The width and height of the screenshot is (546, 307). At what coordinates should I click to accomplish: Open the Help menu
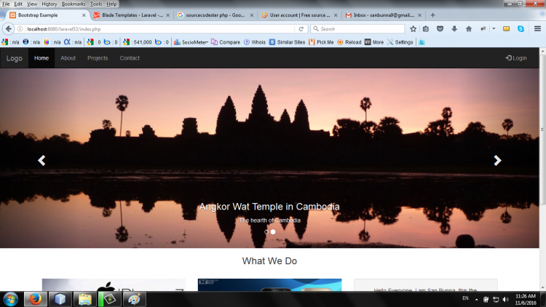pyautogui.click(x=111, y=4)
